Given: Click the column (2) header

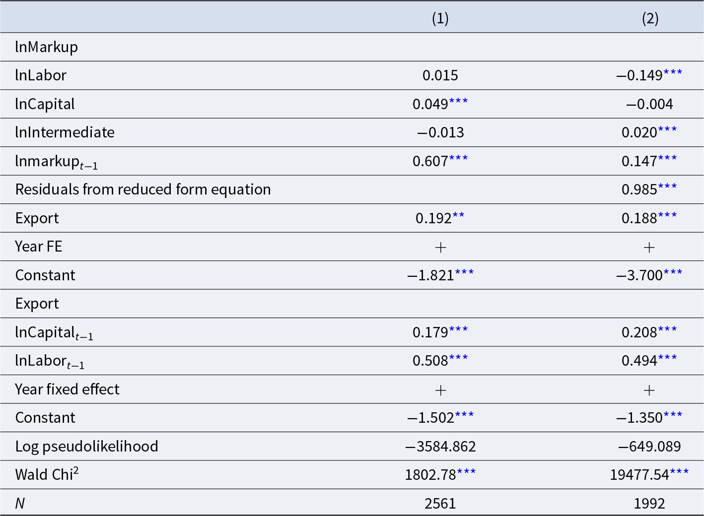Looking at the screenshot, I should click(x=650, y=18).
